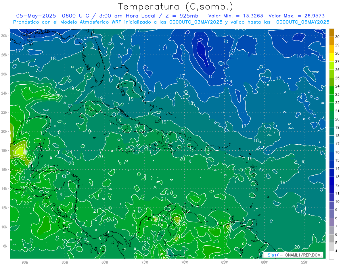Click the '10N' latitude label
Screen dimensions: 345x266
point(4,227)
